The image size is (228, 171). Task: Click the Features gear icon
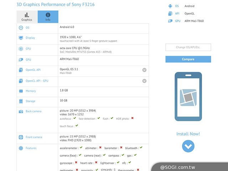21,148
